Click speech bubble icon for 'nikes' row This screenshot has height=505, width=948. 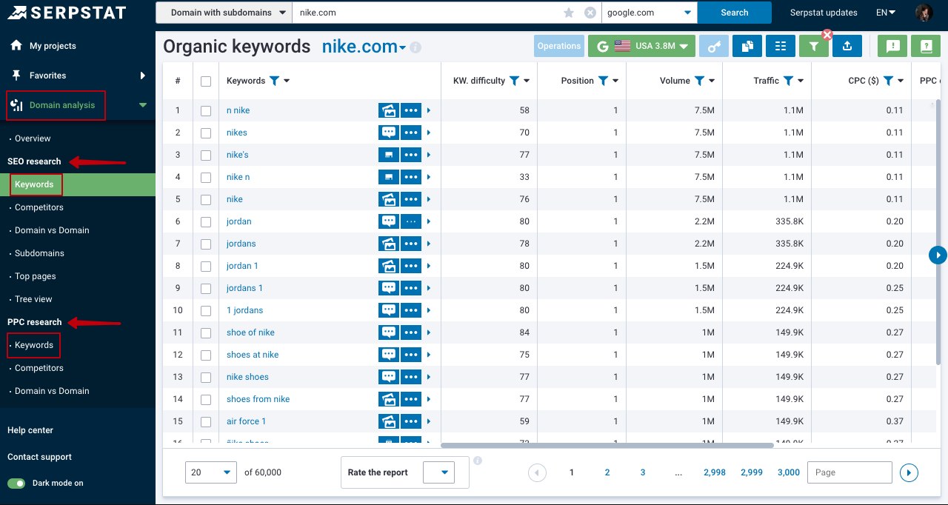tap(389, 133)
